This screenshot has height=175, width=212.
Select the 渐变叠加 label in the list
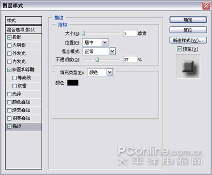pos(21,110)
